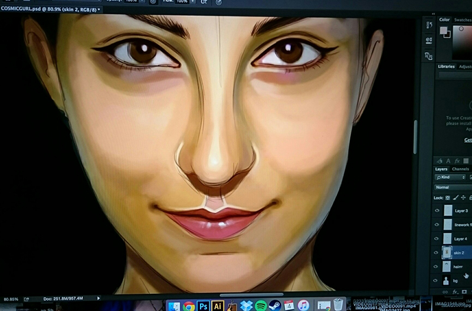Screen dimensions: 472x311
Task: Click the background color swatch
Action: 447,35
